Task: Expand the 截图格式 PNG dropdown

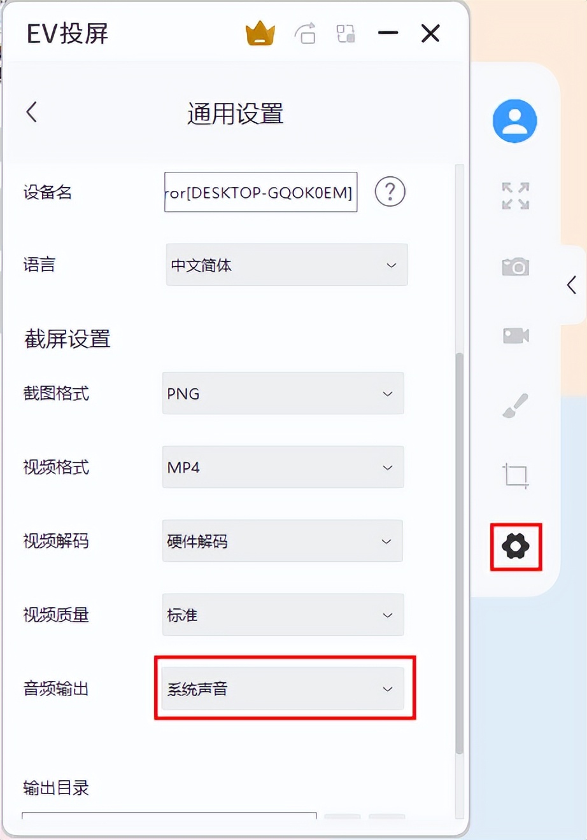Action: point(283,393)
